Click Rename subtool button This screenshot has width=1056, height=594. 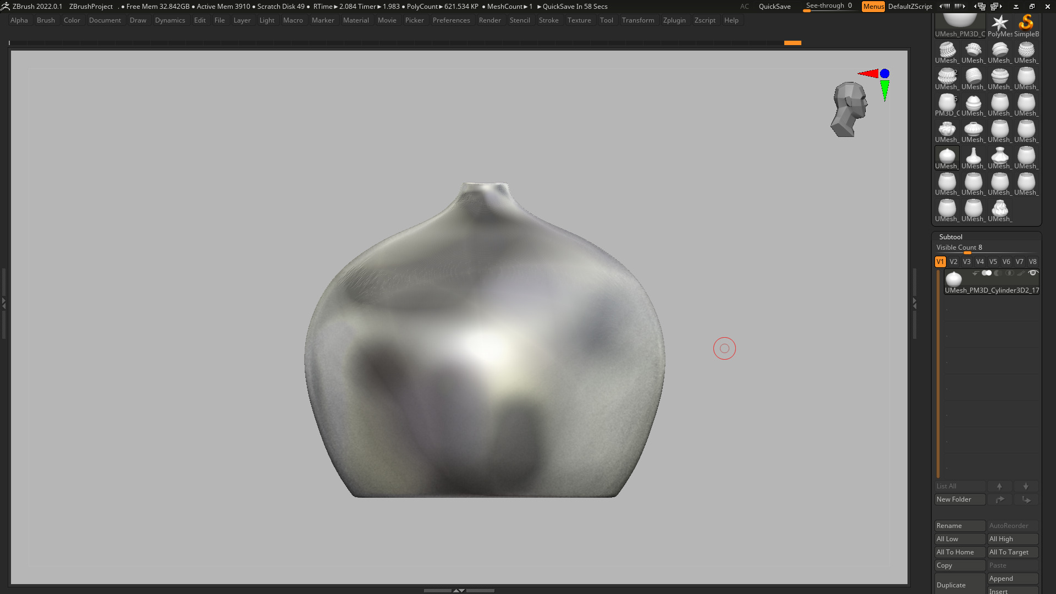point(960,526)
